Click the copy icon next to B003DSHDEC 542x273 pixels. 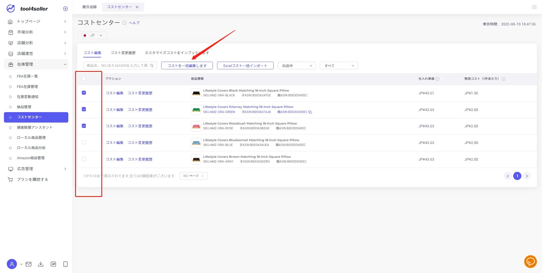310,112
